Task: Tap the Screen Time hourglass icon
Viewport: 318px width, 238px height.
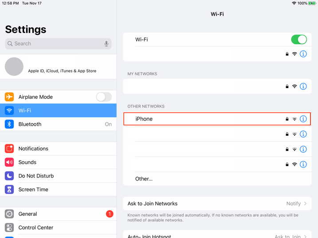Action: (x=9, y=189)
